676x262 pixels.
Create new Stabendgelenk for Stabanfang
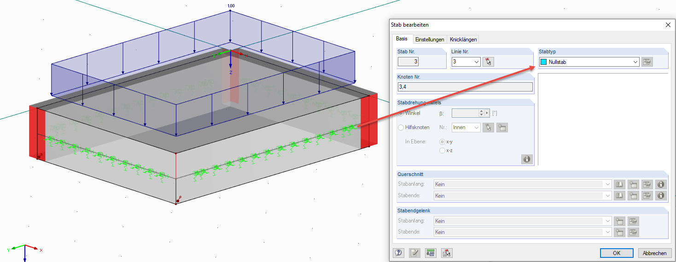pos(620,221)
